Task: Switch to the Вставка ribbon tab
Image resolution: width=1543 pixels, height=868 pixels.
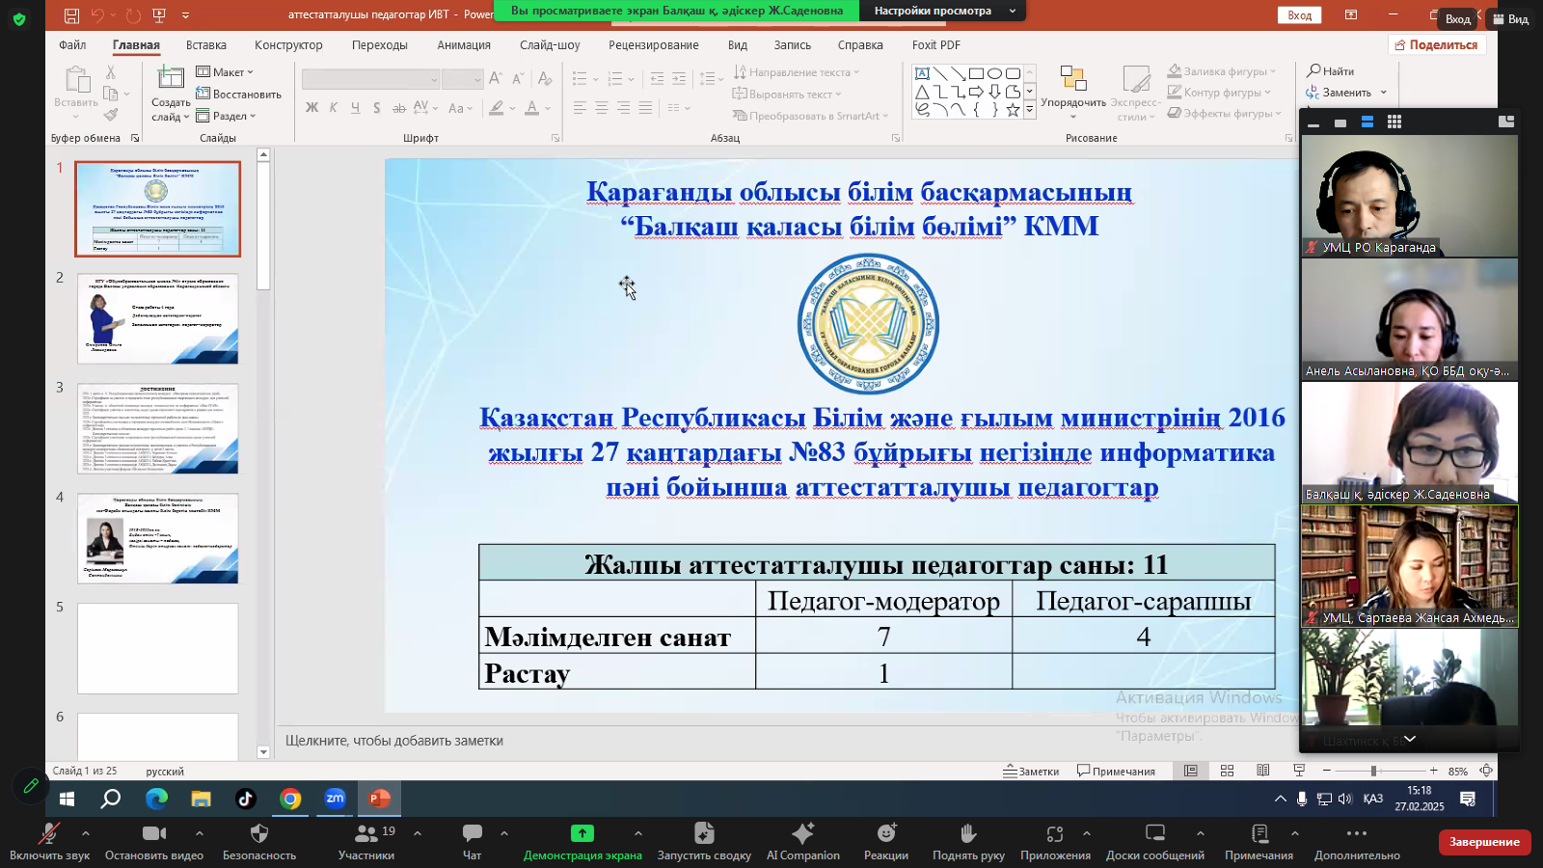Action: click(205, 45)
